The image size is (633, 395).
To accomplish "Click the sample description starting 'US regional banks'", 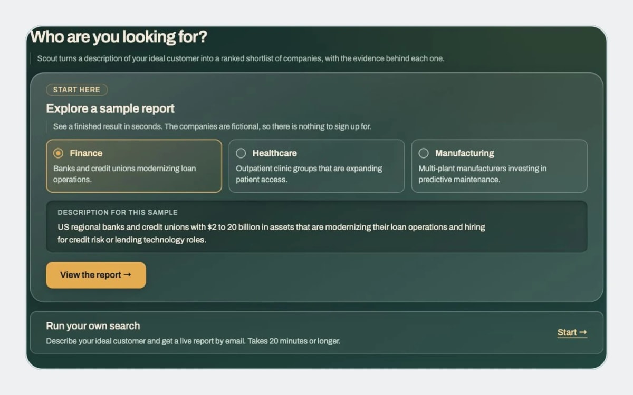I will pyautogui.click(x=271, y=233).
